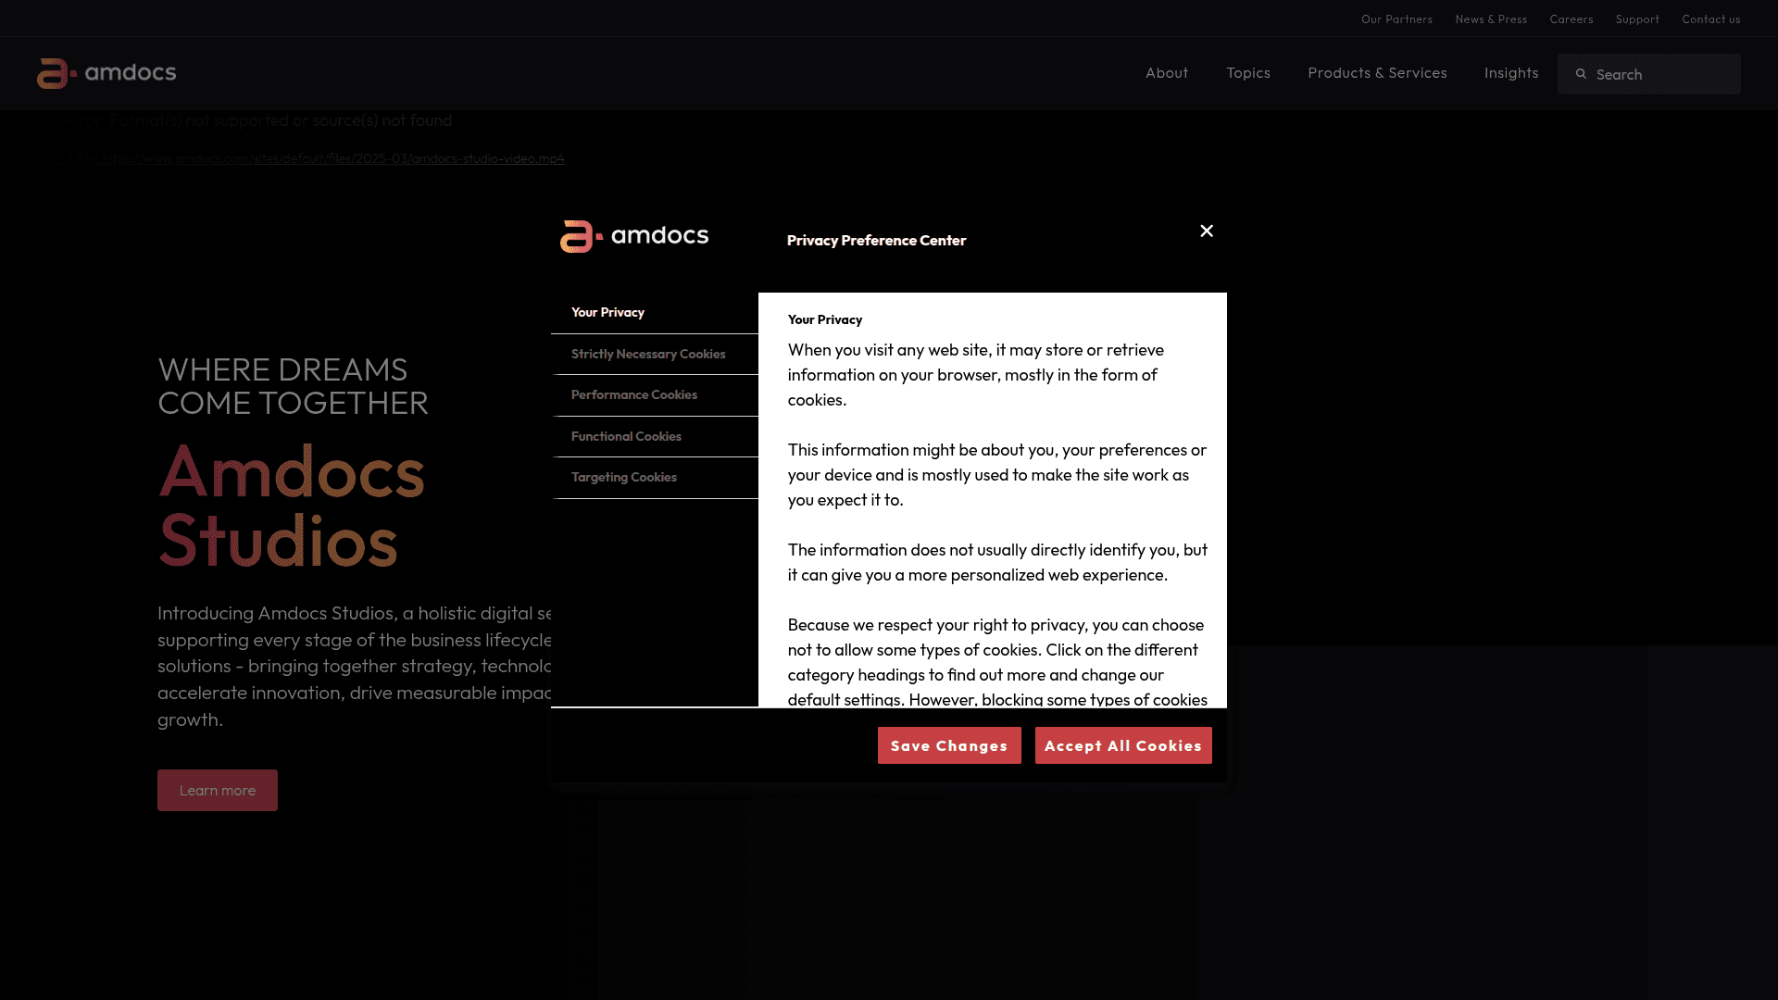Click the Save Changes button
Screen dimensions: 1778x1000
(948, 745)
